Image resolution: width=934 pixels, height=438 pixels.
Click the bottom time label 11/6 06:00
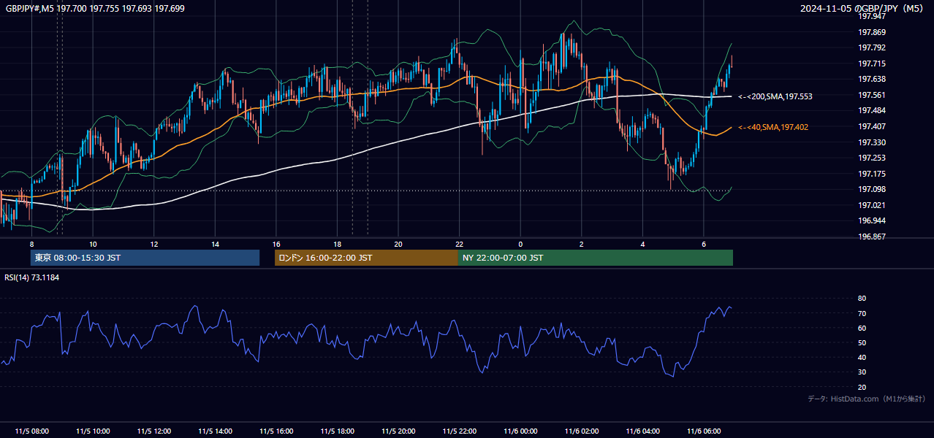[x=703, y=431]
